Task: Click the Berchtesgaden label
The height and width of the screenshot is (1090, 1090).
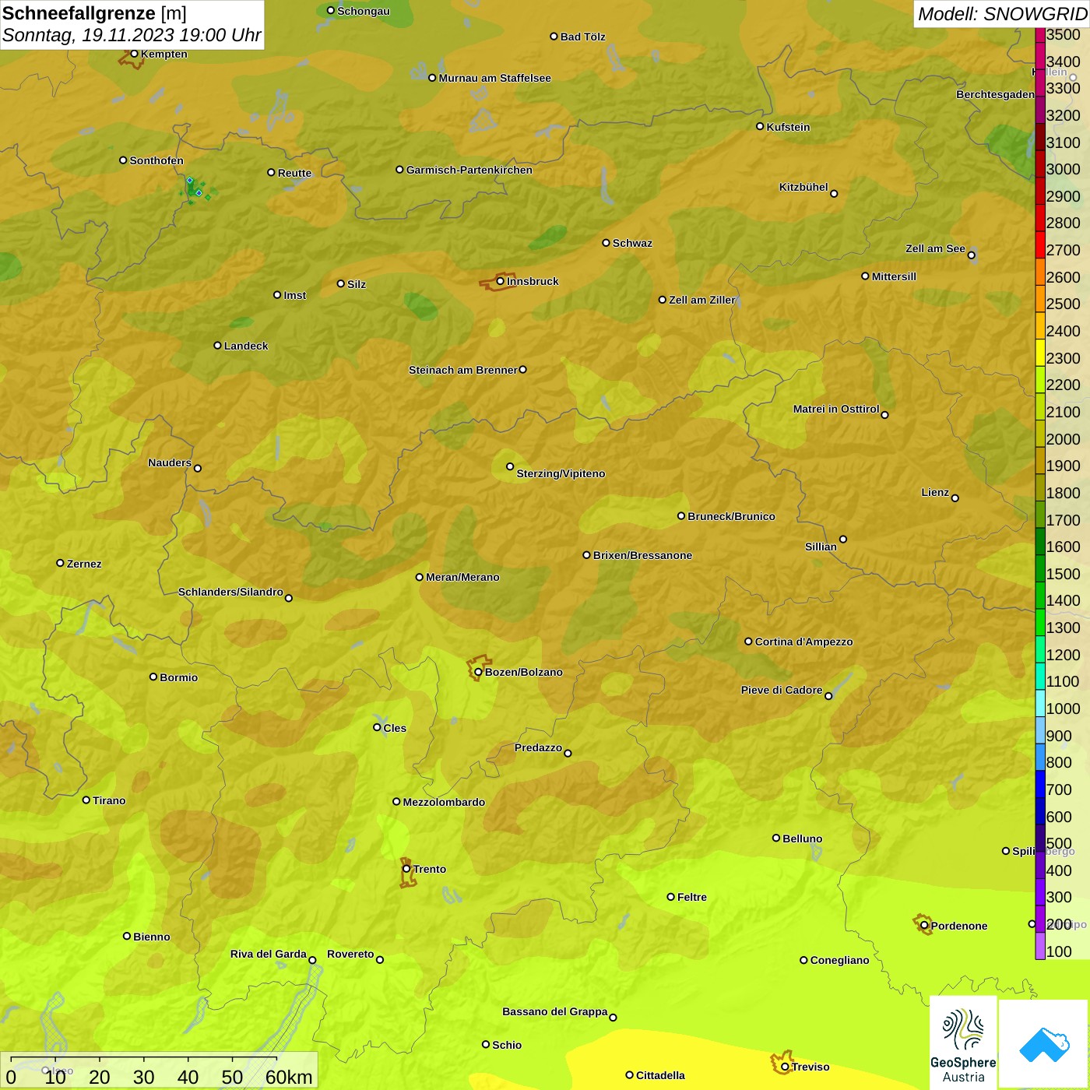Action: click(x=995, y=94)
